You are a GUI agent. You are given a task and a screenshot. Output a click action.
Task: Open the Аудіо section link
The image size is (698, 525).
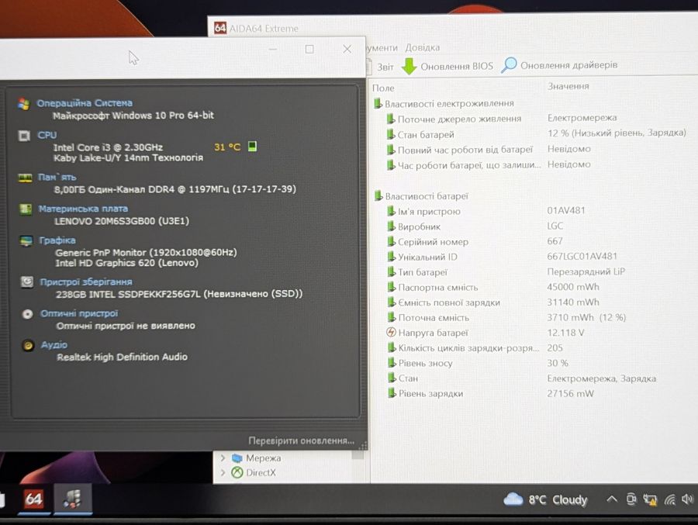(54, 344)
